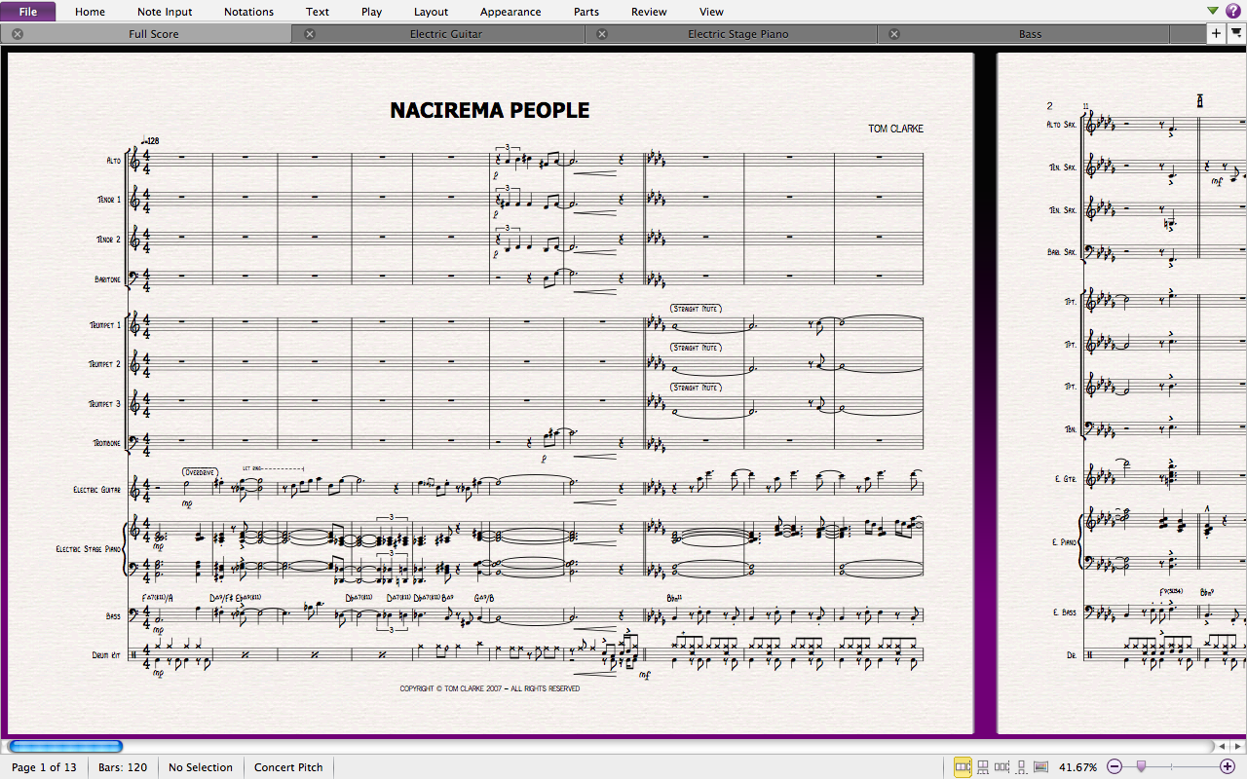Expand the ribbon with the green arrow

[1213, 11]
